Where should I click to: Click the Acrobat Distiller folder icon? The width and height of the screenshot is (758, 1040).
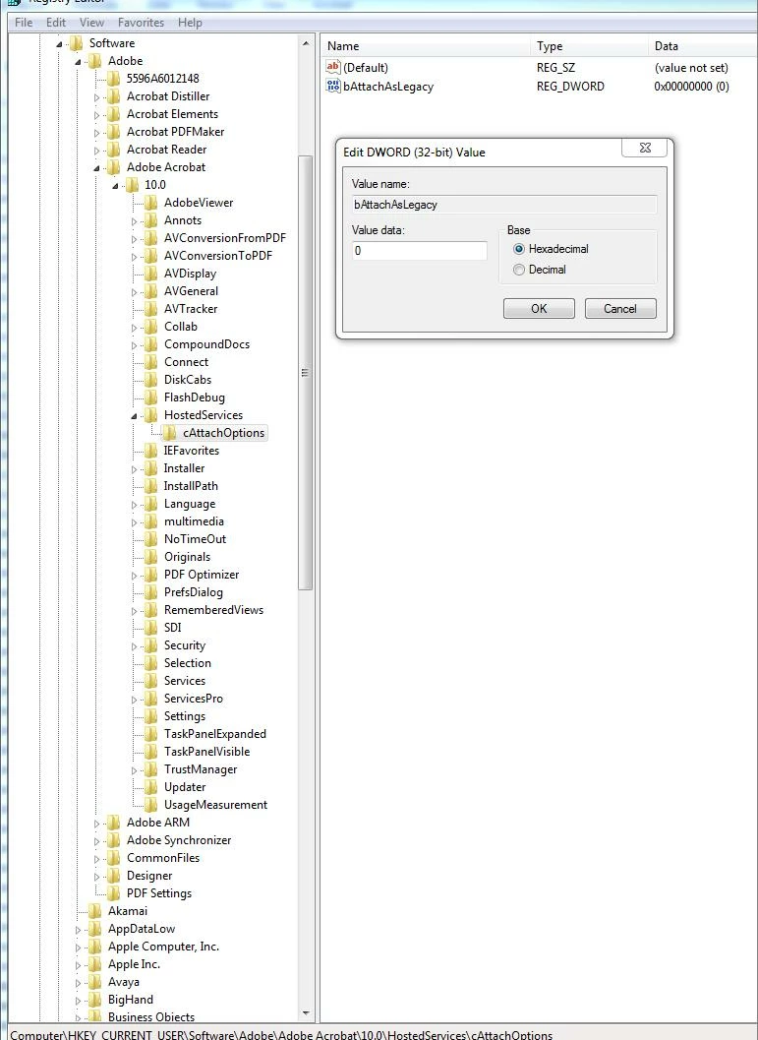114,96
